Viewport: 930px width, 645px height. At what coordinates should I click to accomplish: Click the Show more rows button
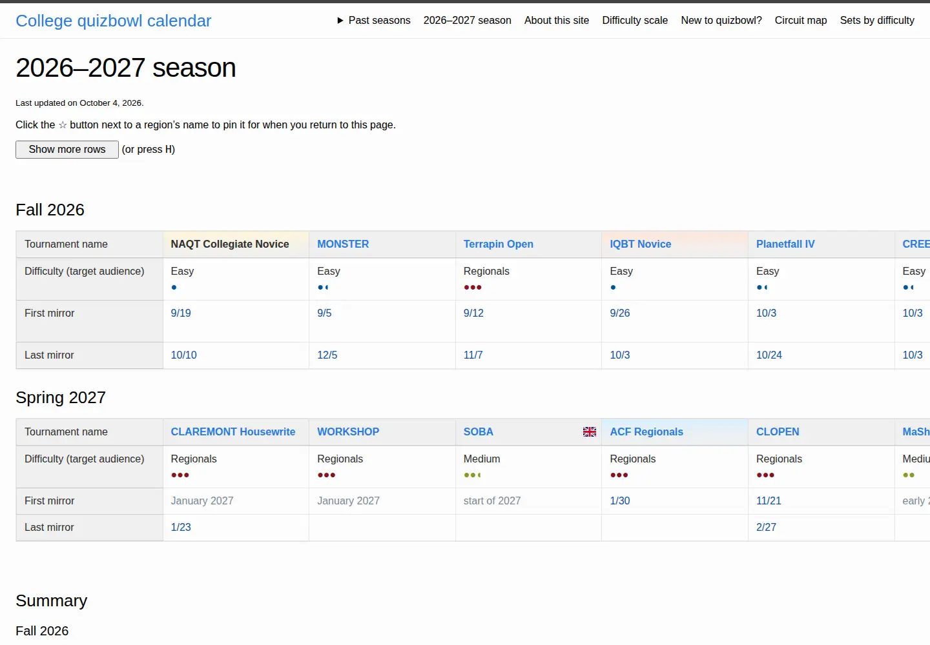pos(67,150)
